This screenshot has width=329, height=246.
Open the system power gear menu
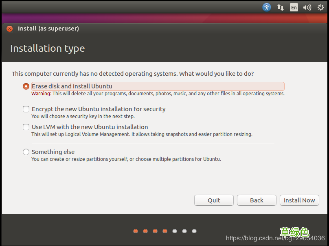pos(320,8)
